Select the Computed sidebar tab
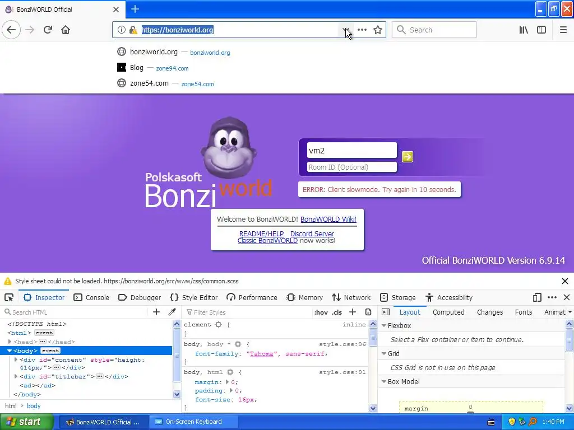 [448, 312]
